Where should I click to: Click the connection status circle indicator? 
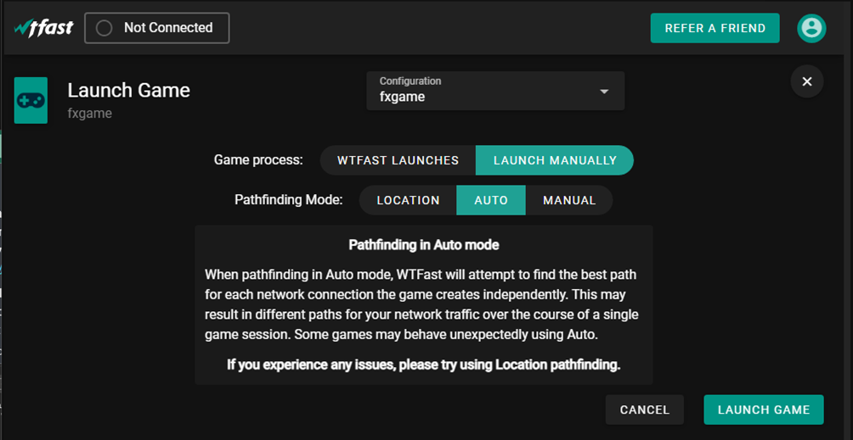point(105,28)
